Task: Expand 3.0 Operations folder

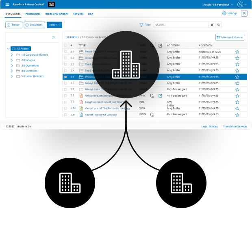Action: 12,65
